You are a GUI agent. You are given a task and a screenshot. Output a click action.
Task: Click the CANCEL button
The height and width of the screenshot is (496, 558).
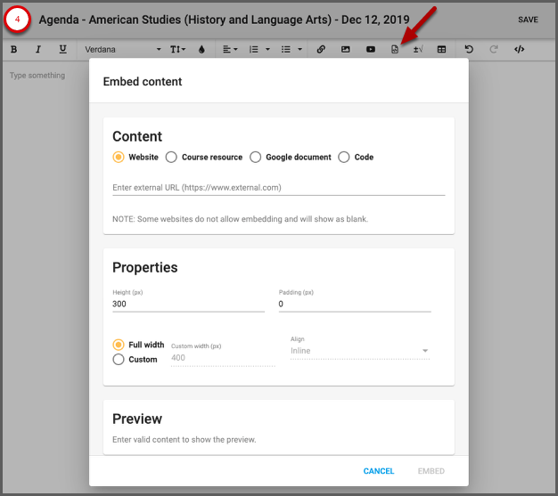(x=378, y=471)
